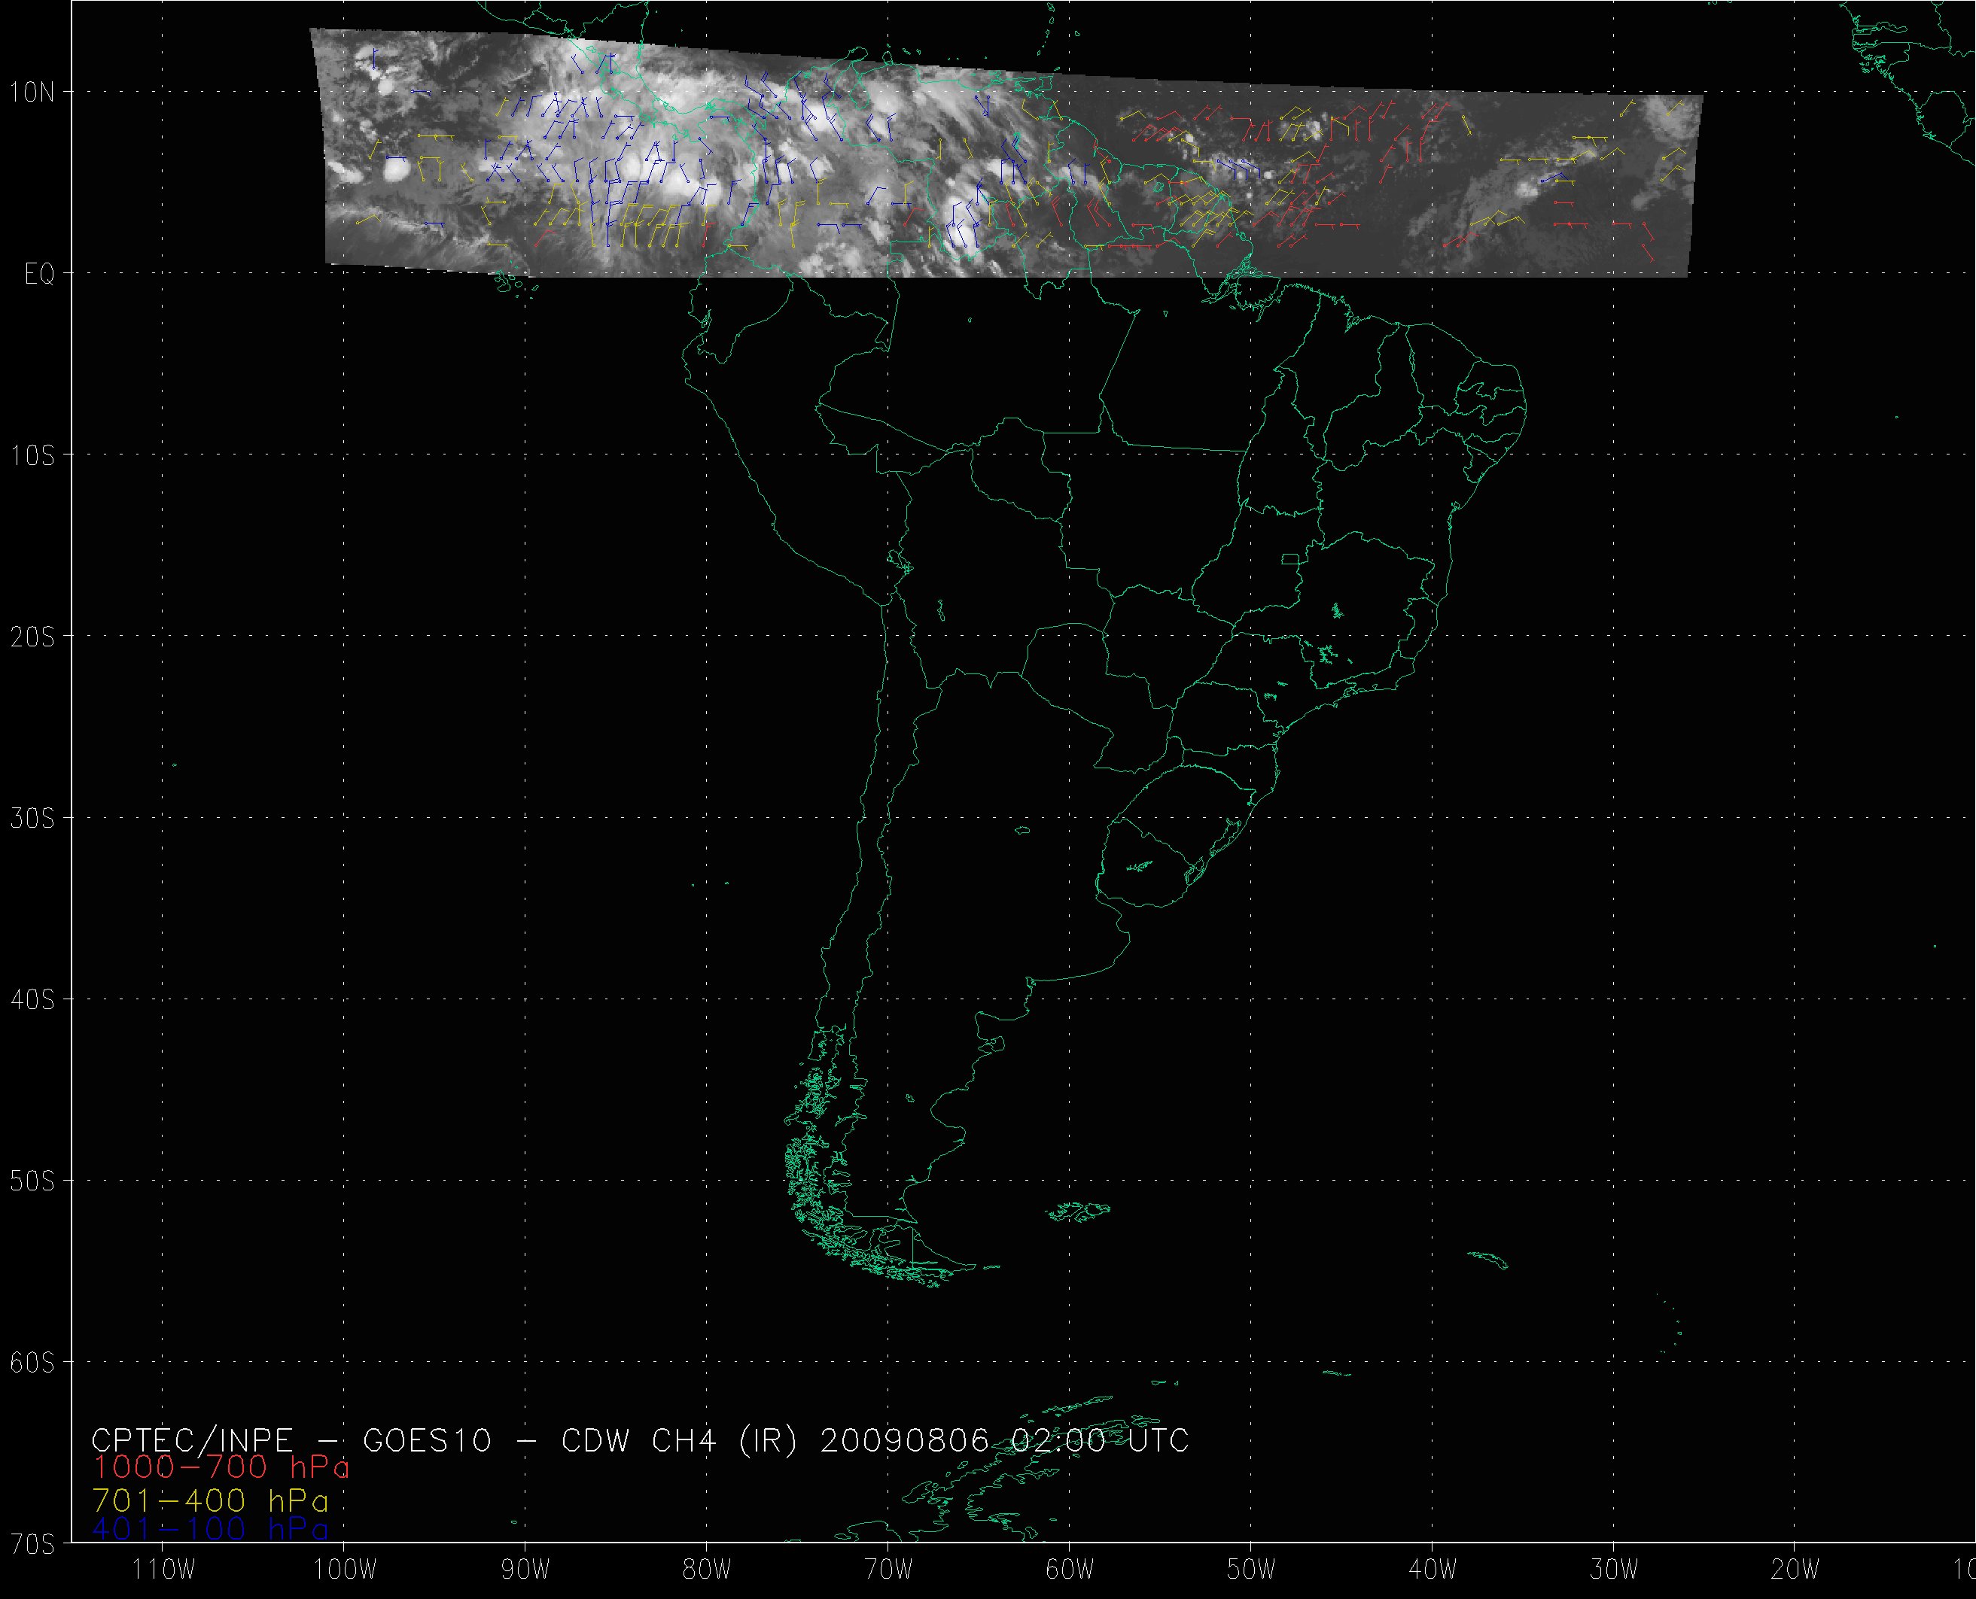Click the 40S latitude axis label

[x=32, y=999]
